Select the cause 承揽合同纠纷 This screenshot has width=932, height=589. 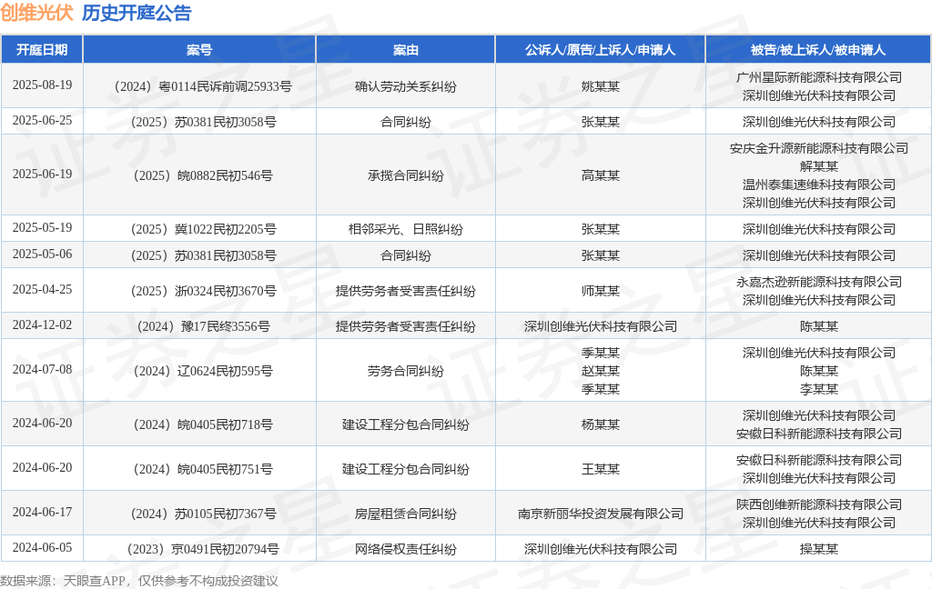pos(405,175)
